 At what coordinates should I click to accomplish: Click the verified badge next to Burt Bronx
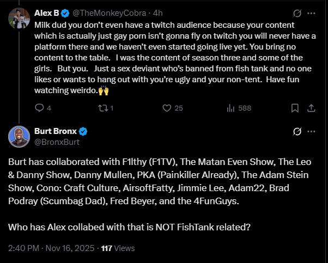click(84, 132)
